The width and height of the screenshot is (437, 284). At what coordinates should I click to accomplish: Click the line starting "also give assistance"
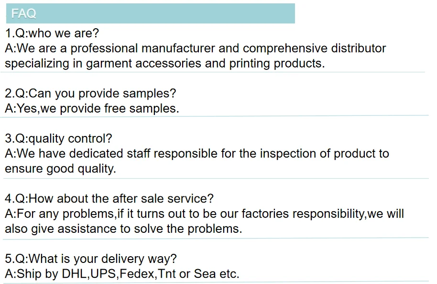[123, 229]
